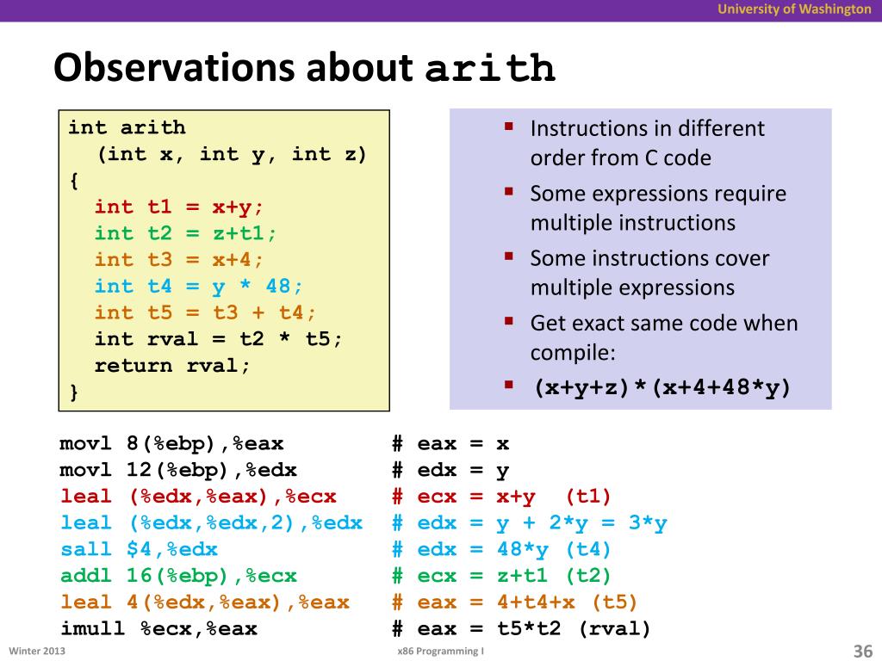882x661 pixels.
Task: Click the red code line 'int t1 = x+y;'
Action: [x=179, y=207]
